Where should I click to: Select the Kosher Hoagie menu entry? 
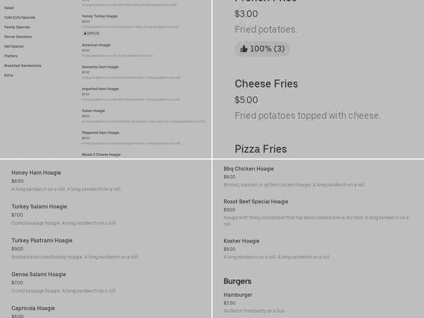(x=242, y=241)
